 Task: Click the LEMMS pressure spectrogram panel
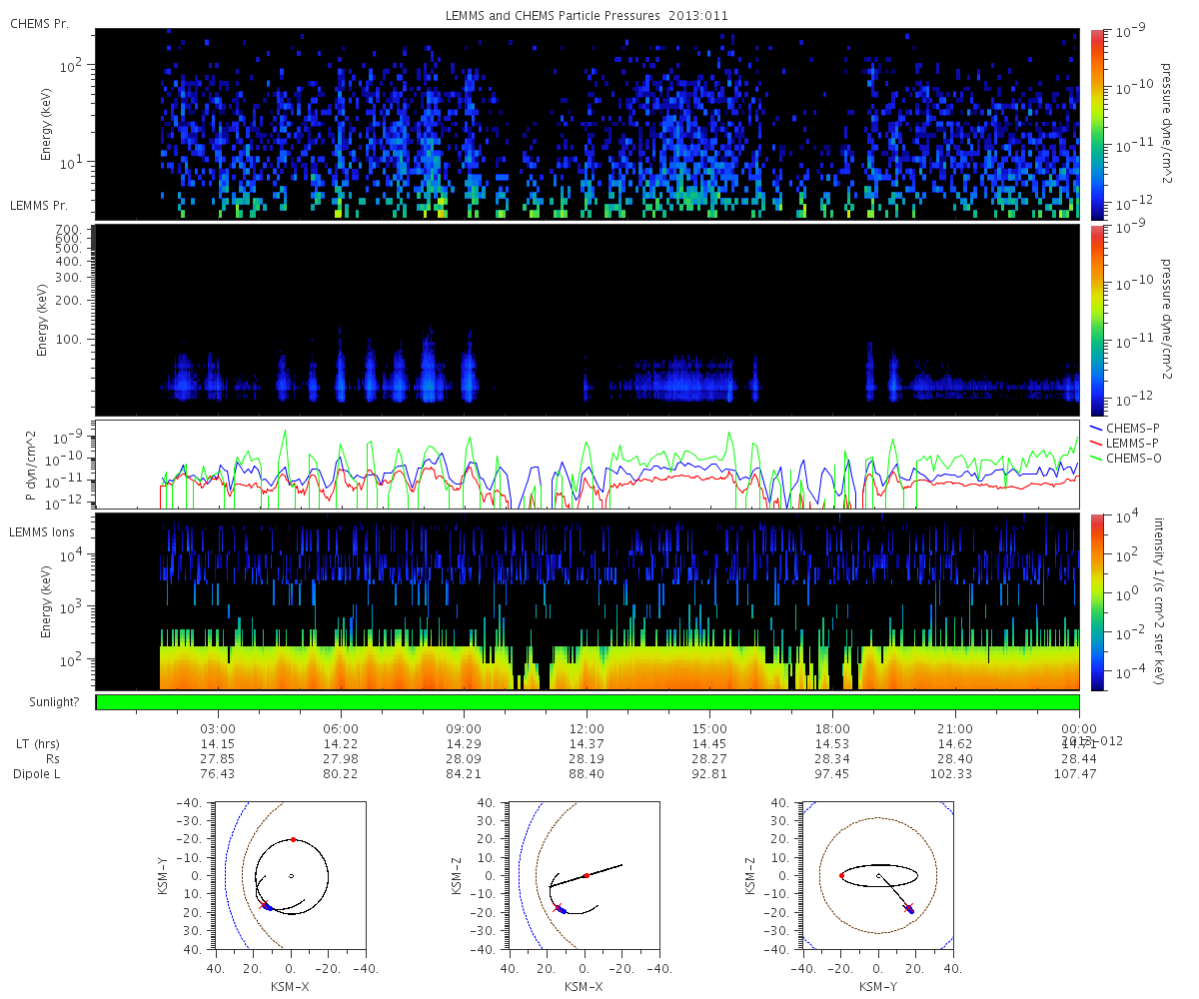(x=588, y=320)
